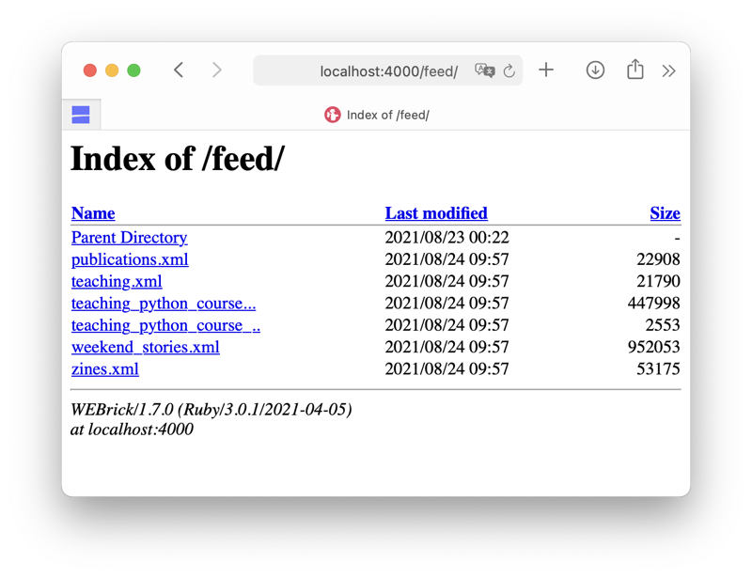Open the share sheet icon
The image size is (752, 578).
[x=635, y=69]
